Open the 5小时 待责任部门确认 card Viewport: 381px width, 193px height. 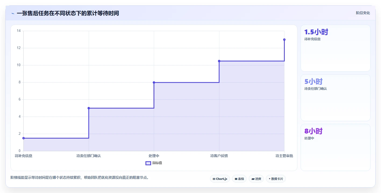coord(335,98)
